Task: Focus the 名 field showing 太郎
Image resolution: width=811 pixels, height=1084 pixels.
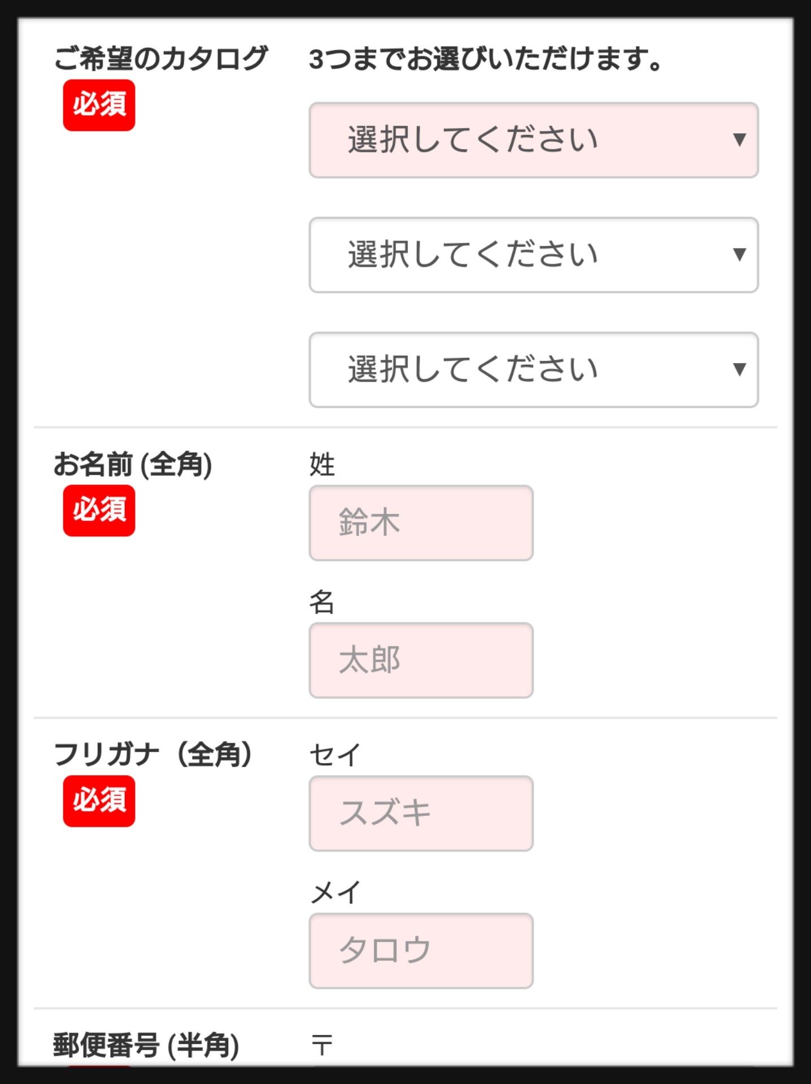Action: [421, 660]
